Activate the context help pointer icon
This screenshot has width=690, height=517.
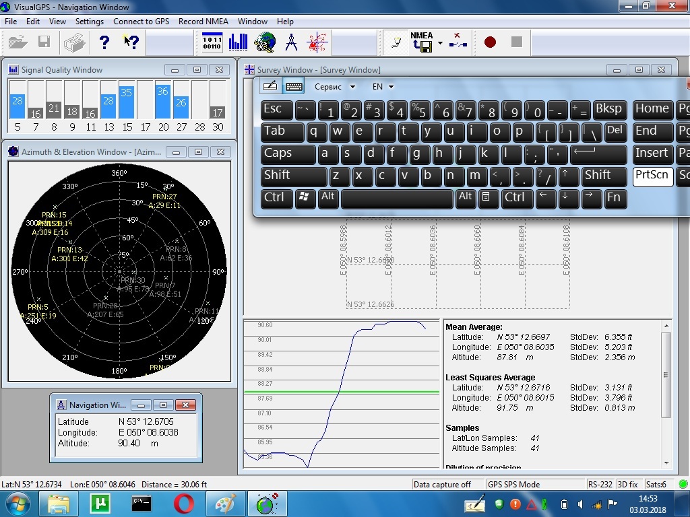(131, 42)
